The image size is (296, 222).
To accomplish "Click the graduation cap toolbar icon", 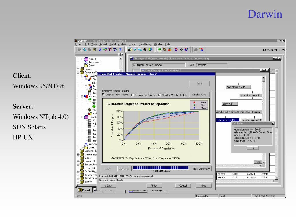I will (x=95, y=49).
